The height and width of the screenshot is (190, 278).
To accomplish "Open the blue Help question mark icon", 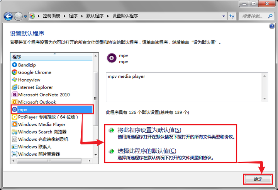I will [272, 26].
